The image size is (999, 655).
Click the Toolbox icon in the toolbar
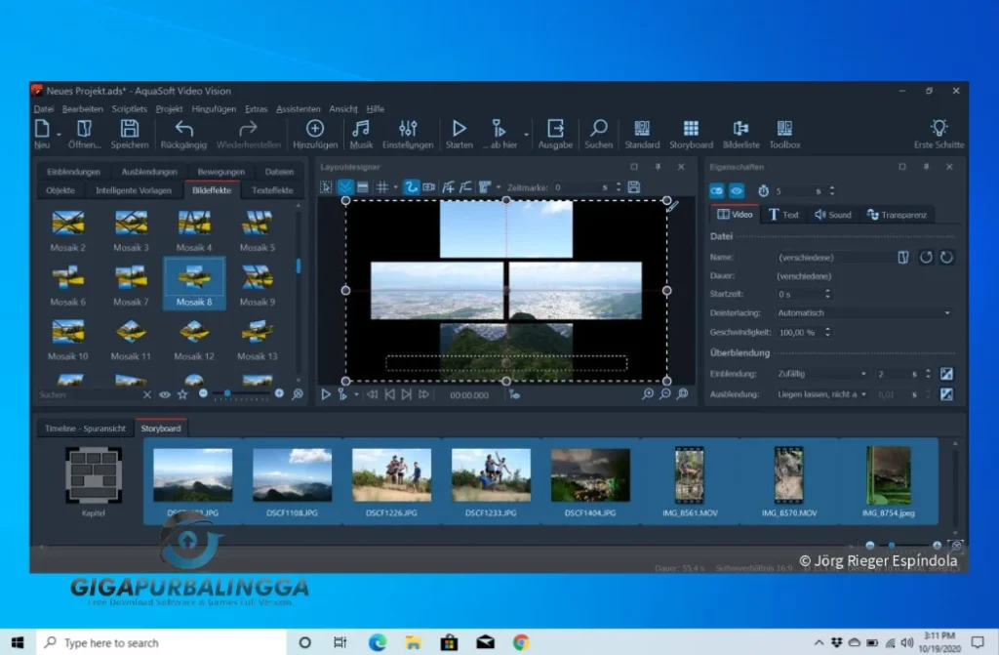[x=783, y=128]
